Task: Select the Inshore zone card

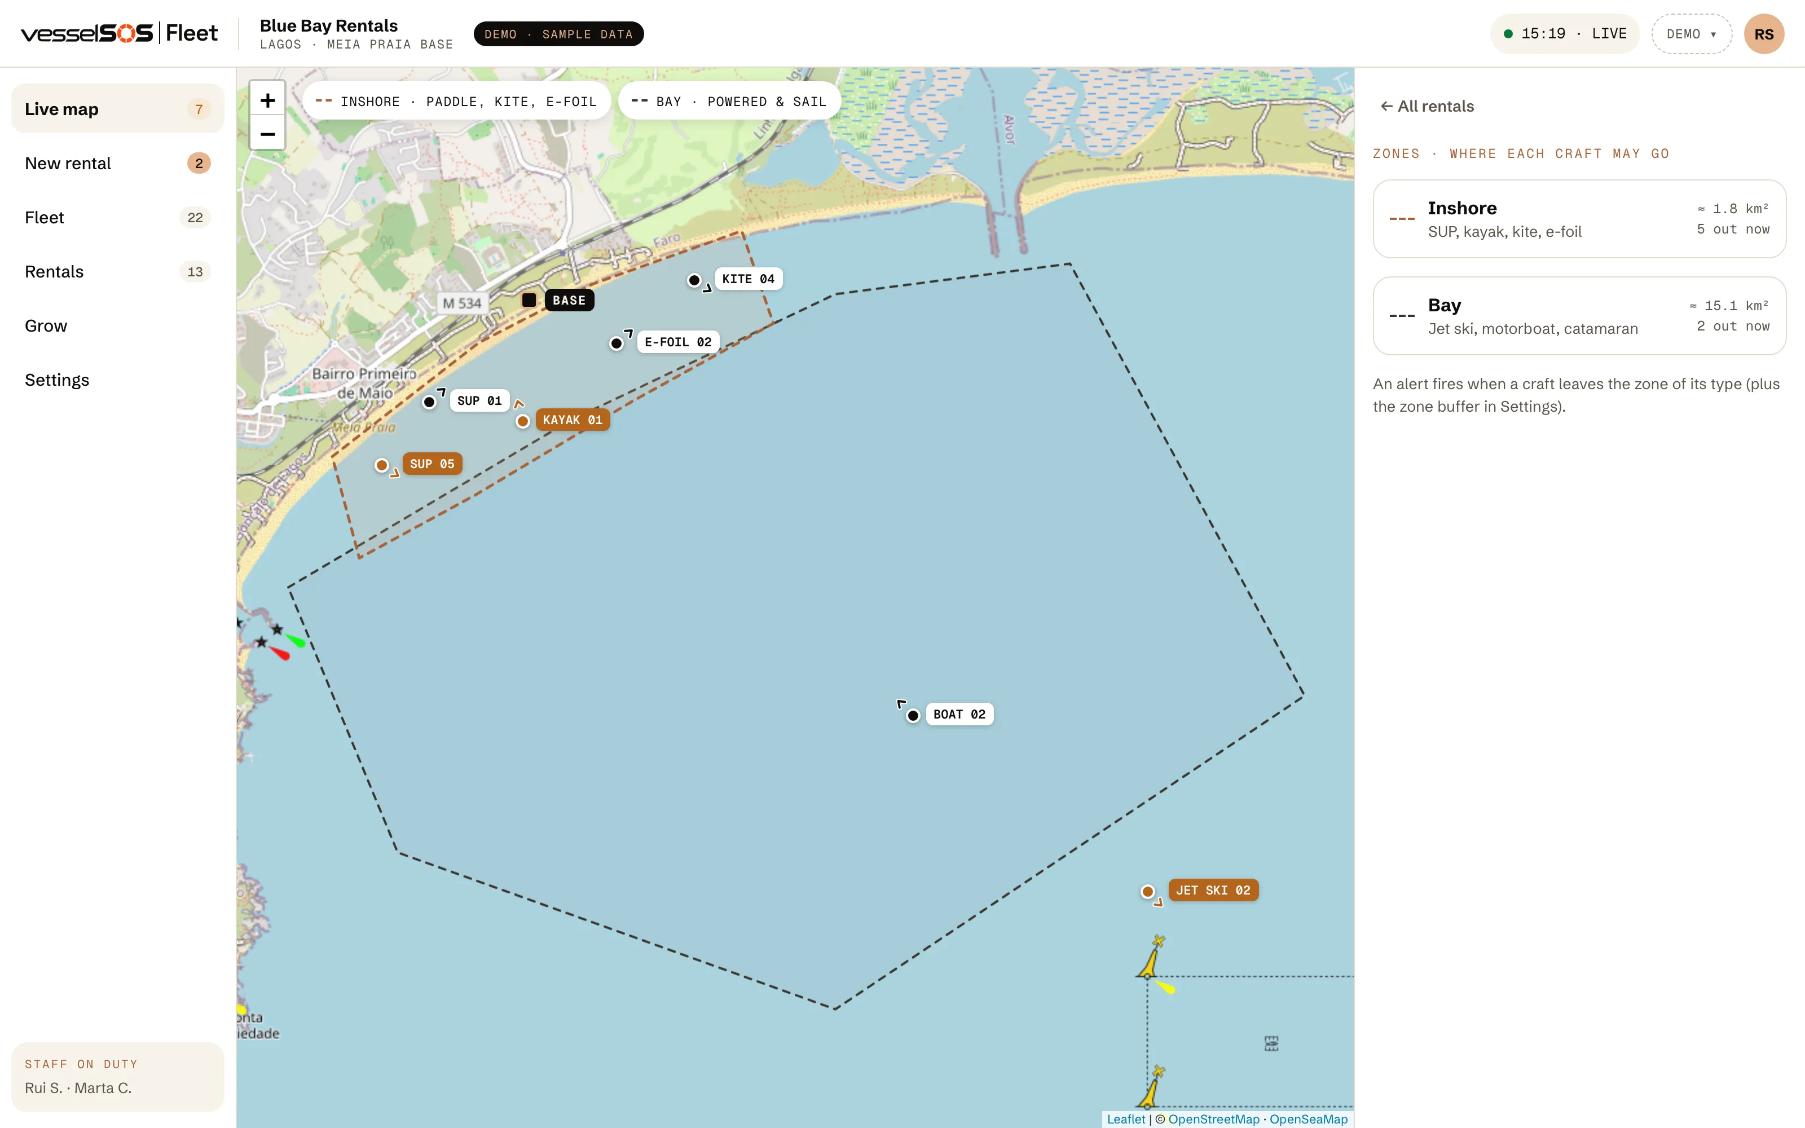Action: [x=1579, y=219]
